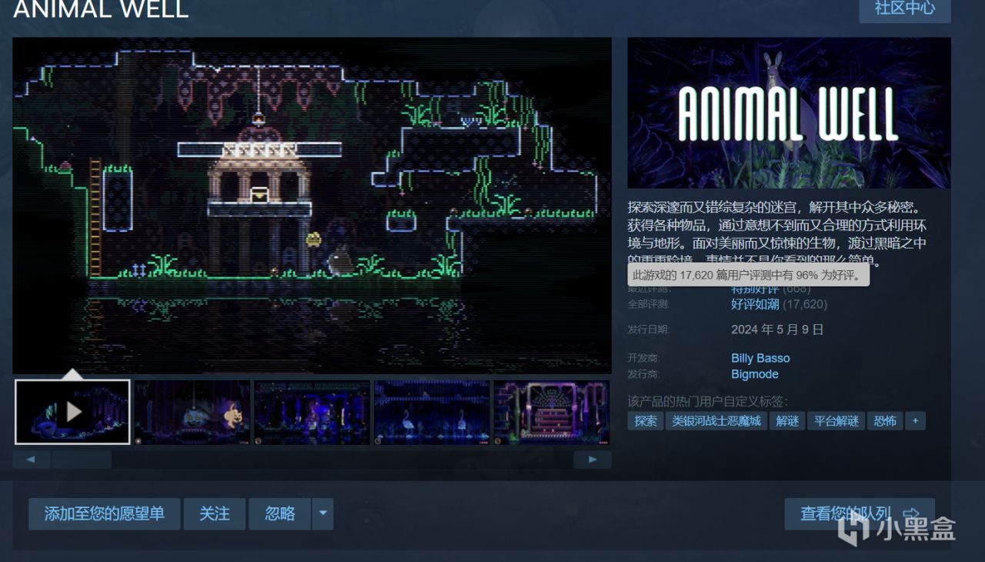Click the 忽略 ignore button
The height and width of the screenshot is (562, 985).
(280, 513)
